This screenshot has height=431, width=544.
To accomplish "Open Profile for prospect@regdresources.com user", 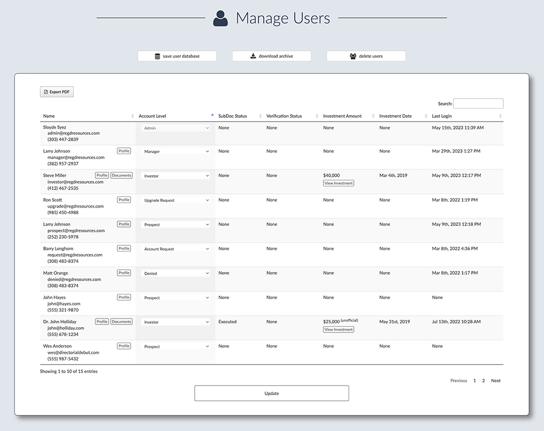I will tap(124, 224).
